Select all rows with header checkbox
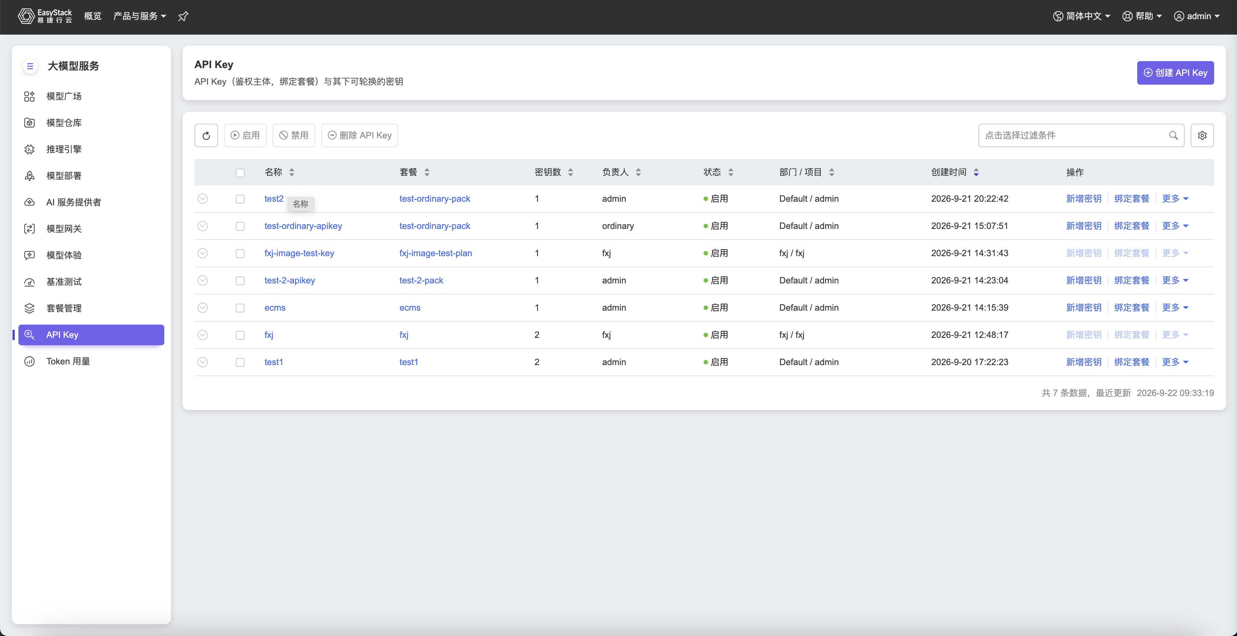1237x636 pixels. pos(240,173)
